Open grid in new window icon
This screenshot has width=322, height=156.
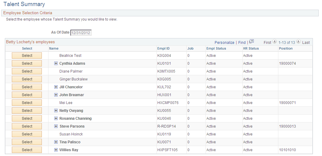pyautogui.click(x=252, y=41)
